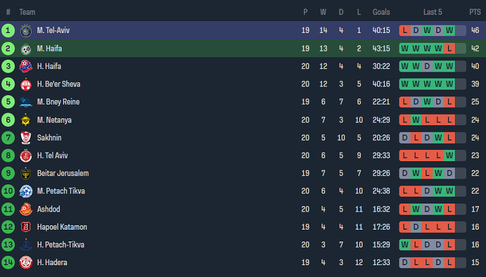The image size is (486, 277).
Task: Click the position 1 rank badge
Action: click(x=8, y=31)
